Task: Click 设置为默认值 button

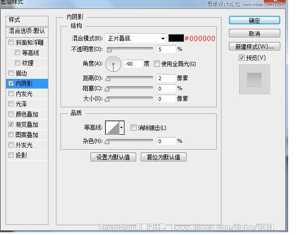Action: click(113, 157)
